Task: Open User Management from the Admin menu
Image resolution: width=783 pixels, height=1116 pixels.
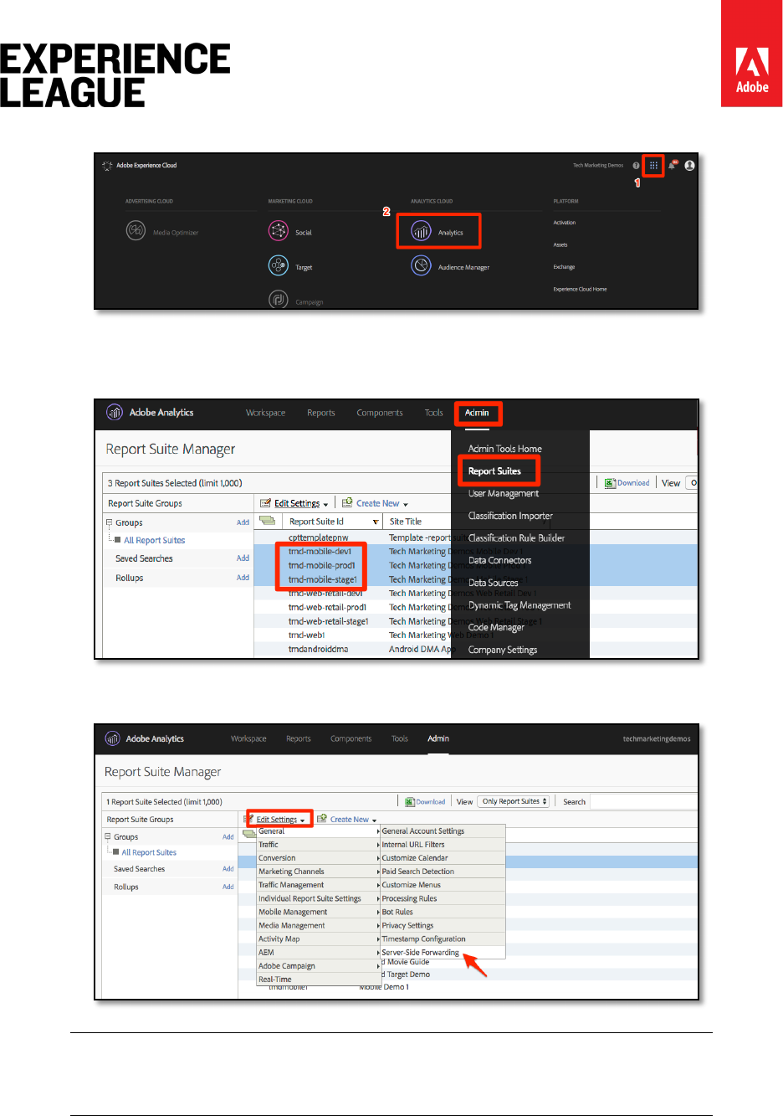Action: [x=504, y=493]
